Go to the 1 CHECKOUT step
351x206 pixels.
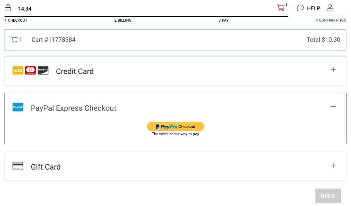(16, 20)
